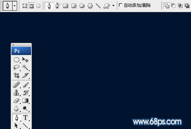Click the Ps logo in toolbox

pyautogui.click(x=21, y=51)
